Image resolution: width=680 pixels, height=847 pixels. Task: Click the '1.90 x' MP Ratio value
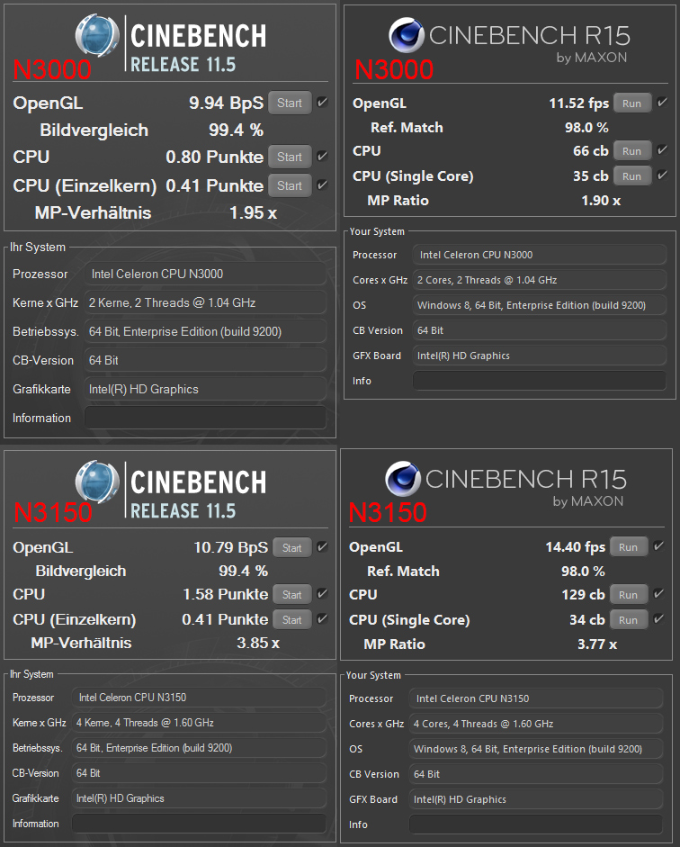[601, 201]
